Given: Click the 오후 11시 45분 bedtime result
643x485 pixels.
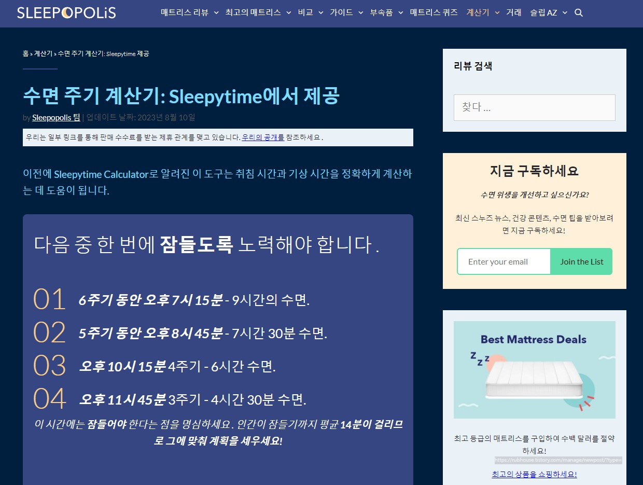Looking at the screenshot, I should coord(122,399).
